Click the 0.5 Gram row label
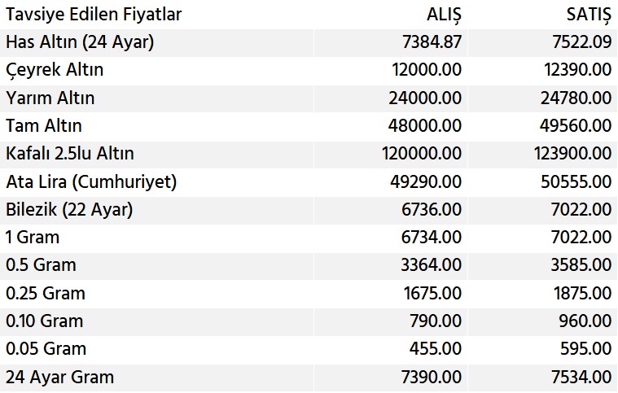 coord(41,266)
